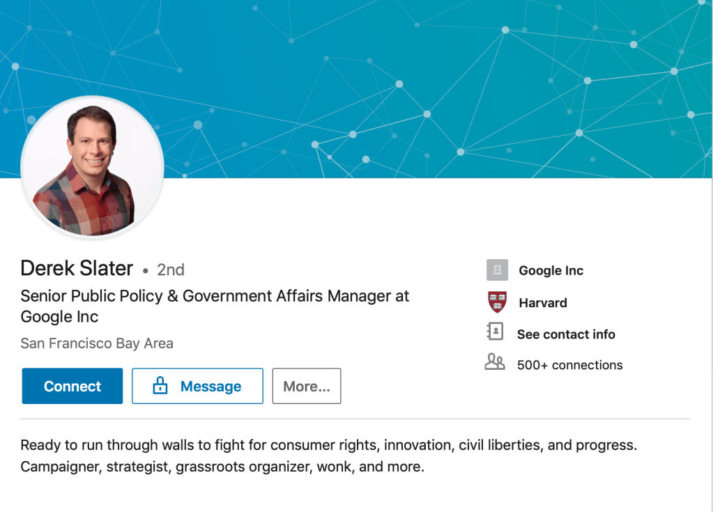Select the Harvard school crest icon

(497, 302)
